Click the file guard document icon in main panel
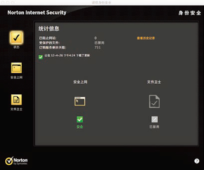Viewport: 204px width, 170px height. pyautogui.click(x=154, y=101)
